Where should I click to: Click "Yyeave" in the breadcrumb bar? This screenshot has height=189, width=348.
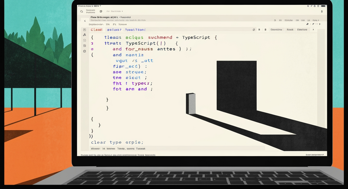click(x=122, y=24)
